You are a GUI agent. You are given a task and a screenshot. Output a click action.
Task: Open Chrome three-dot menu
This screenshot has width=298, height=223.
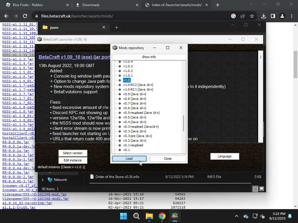[x=292, y=16]
